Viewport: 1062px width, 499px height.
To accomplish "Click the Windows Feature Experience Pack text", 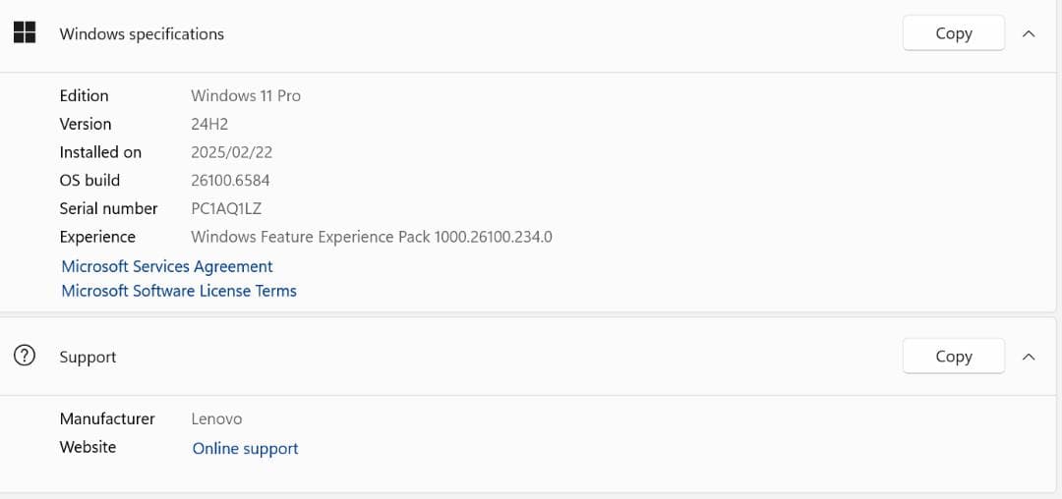I will point(371,237).
